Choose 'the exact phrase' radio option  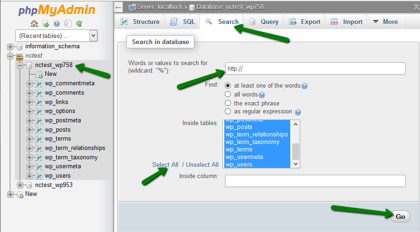coord(228,103)
